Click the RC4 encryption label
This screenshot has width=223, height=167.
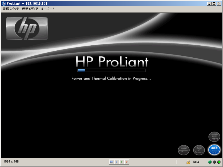pyautogui.click(x=196, y=162)
